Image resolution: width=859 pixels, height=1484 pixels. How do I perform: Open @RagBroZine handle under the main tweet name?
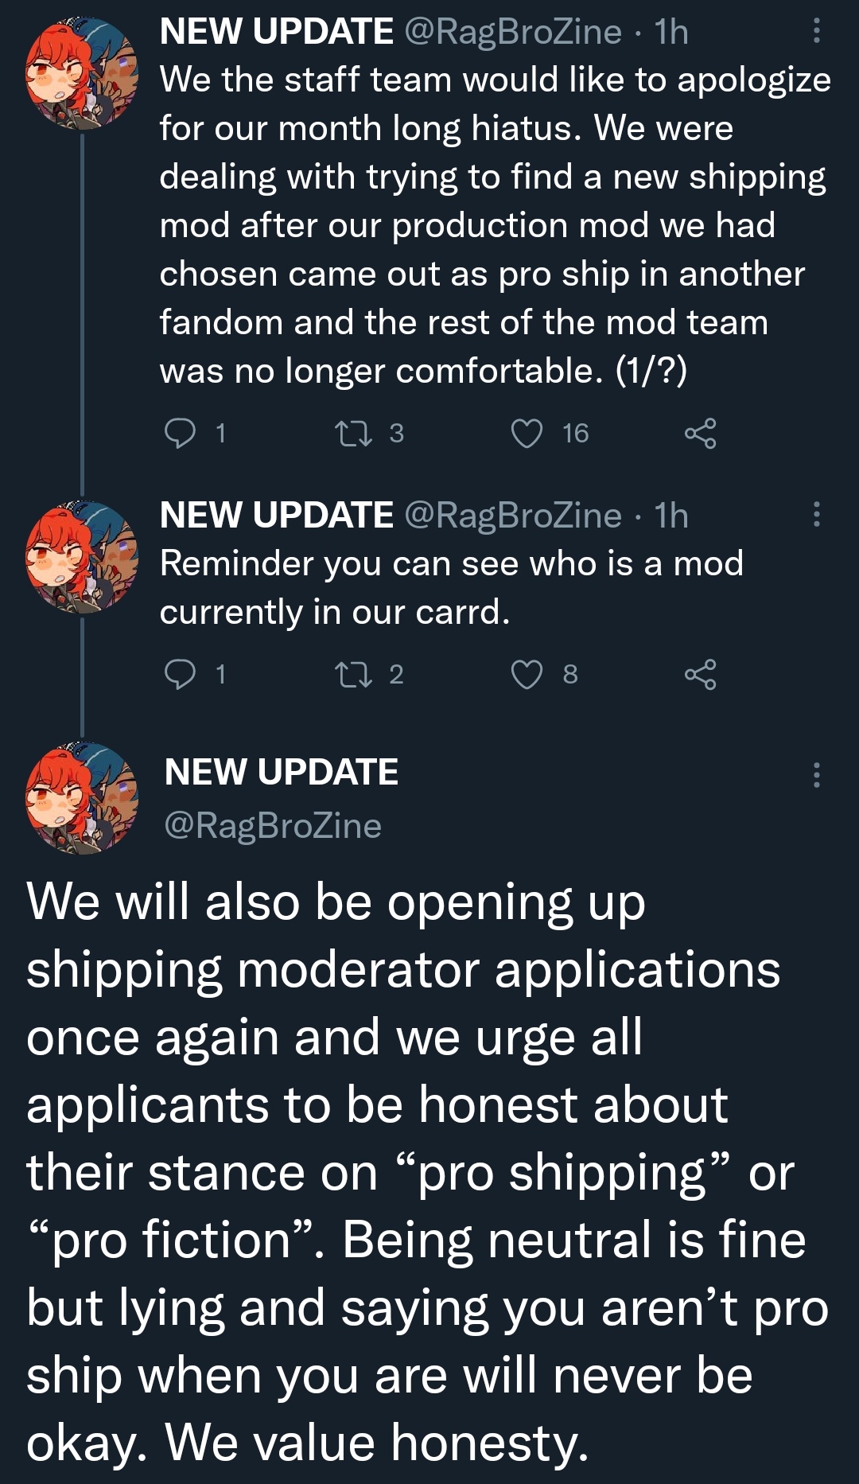273,826
